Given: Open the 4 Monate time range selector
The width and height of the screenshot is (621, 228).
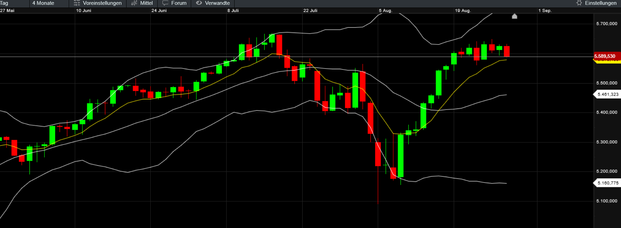Looking at the screenshot, I should point(49,3).
